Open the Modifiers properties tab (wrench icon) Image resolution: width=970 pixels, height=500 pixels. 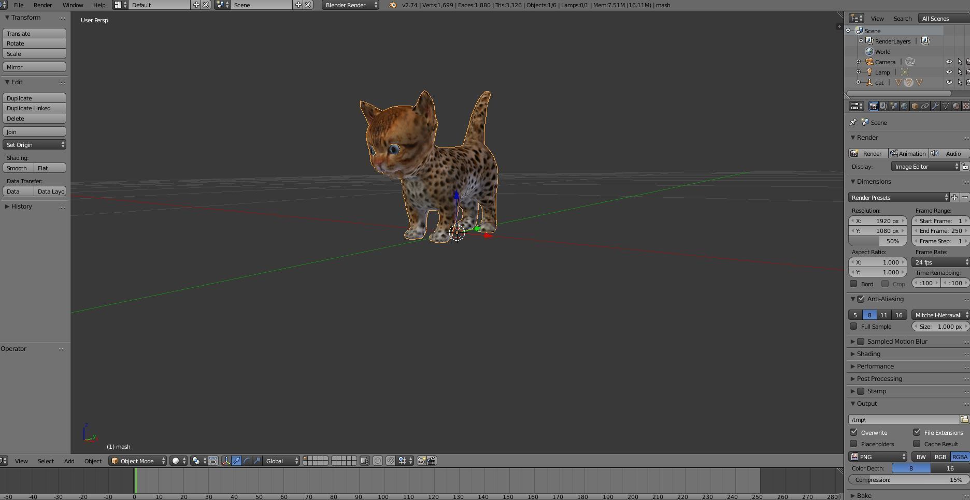(935, 106)
